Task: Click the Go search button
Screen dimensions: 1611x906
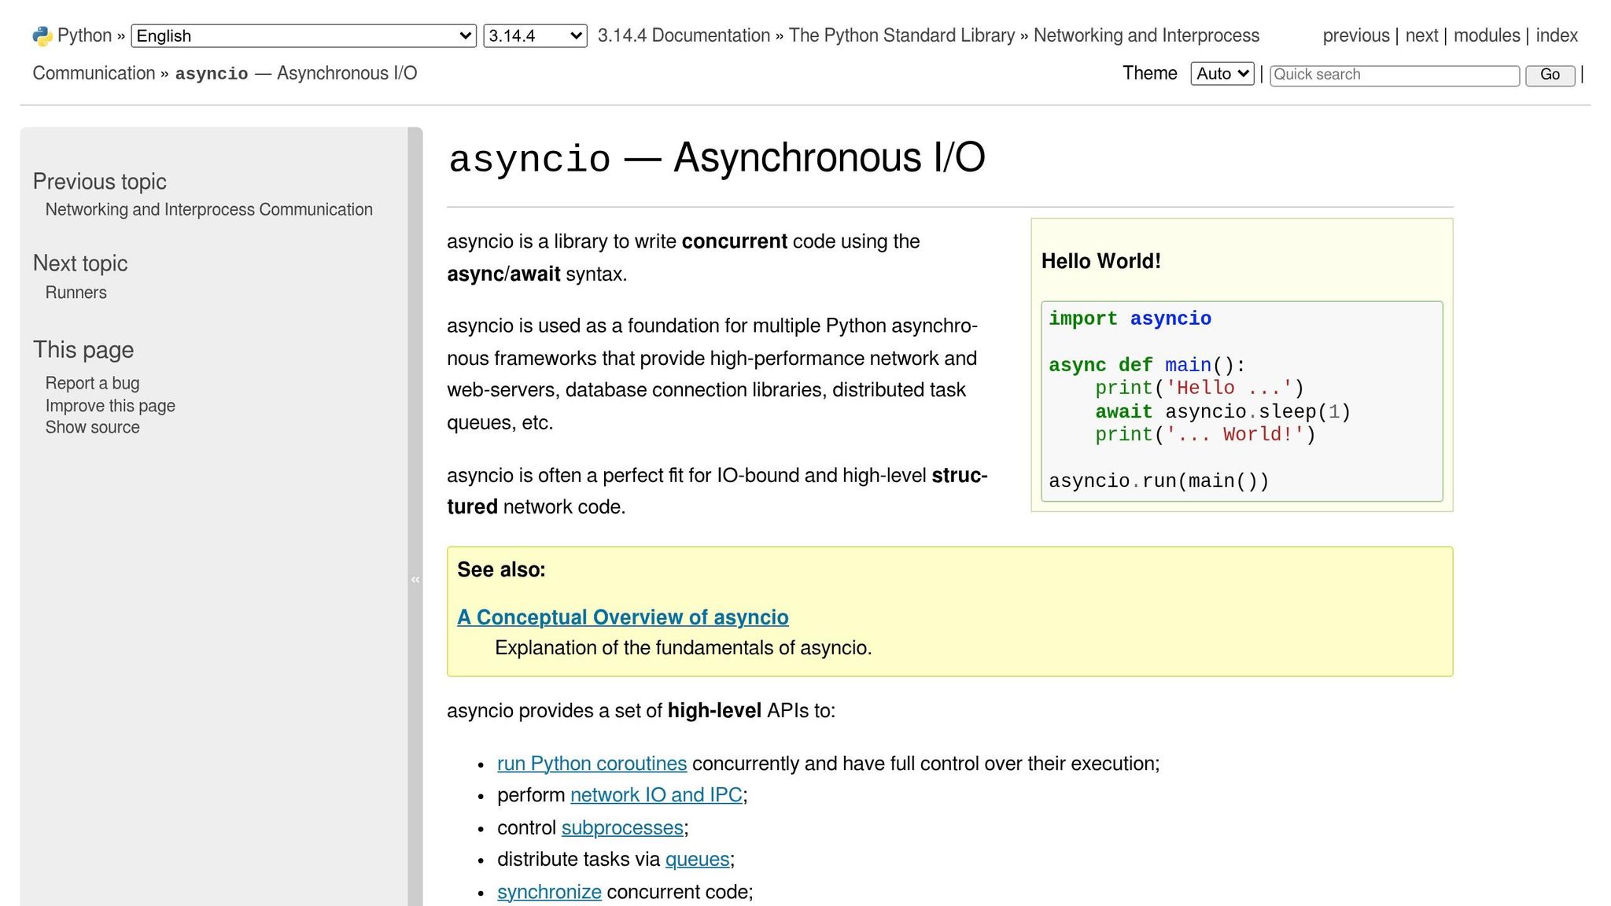Action: tap(1550, 75)
